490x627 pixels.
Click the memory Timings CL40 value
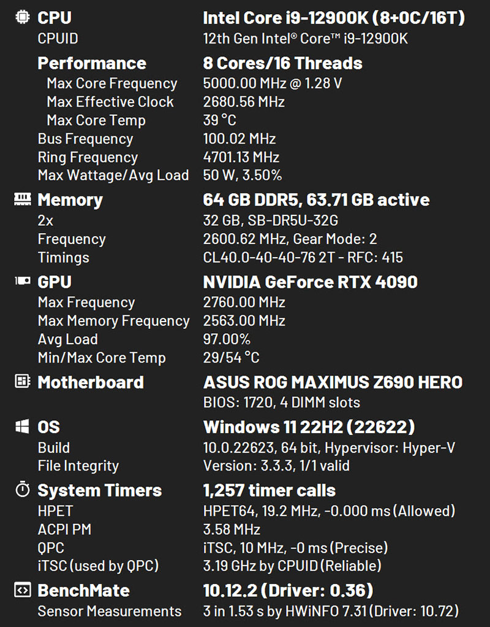[303, 257]
